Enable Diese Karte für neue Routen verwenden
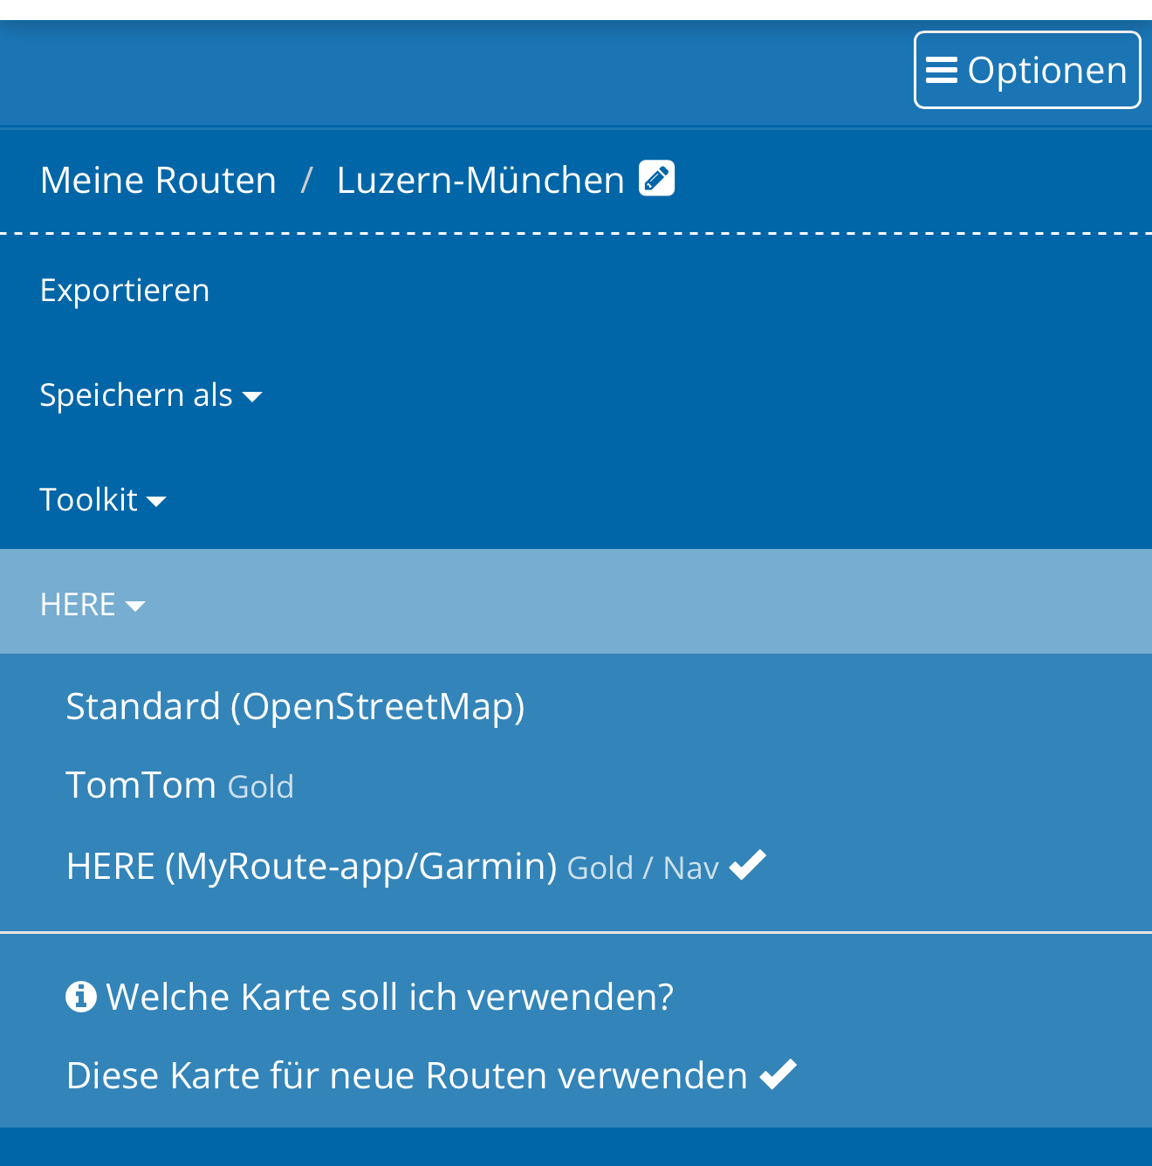Viewport: 1152px width, 1166px height. (431, 1075)
